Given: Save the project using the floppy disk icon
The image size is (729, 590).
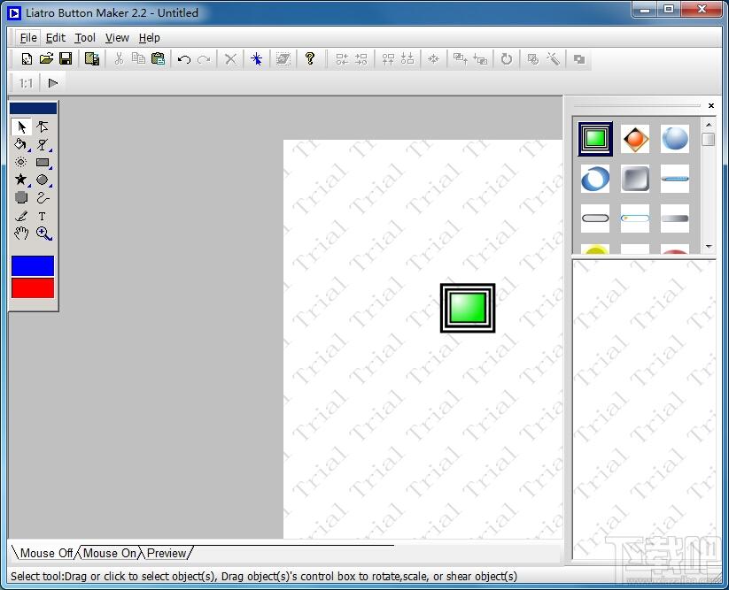Looking at the screenshot, I should pos(66,59).
